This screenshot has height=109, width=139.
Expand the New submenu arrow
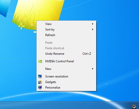[x=93, y=69]
